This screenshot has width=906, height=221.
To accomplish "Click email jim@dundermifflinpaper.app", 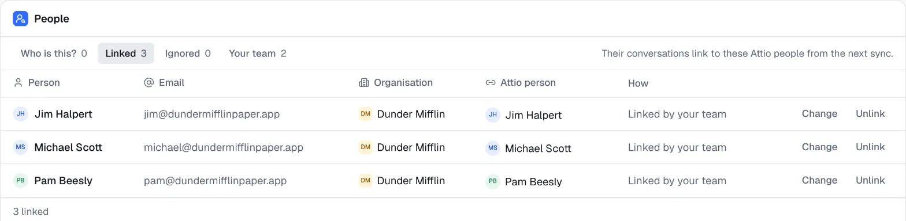I will 211,114.
